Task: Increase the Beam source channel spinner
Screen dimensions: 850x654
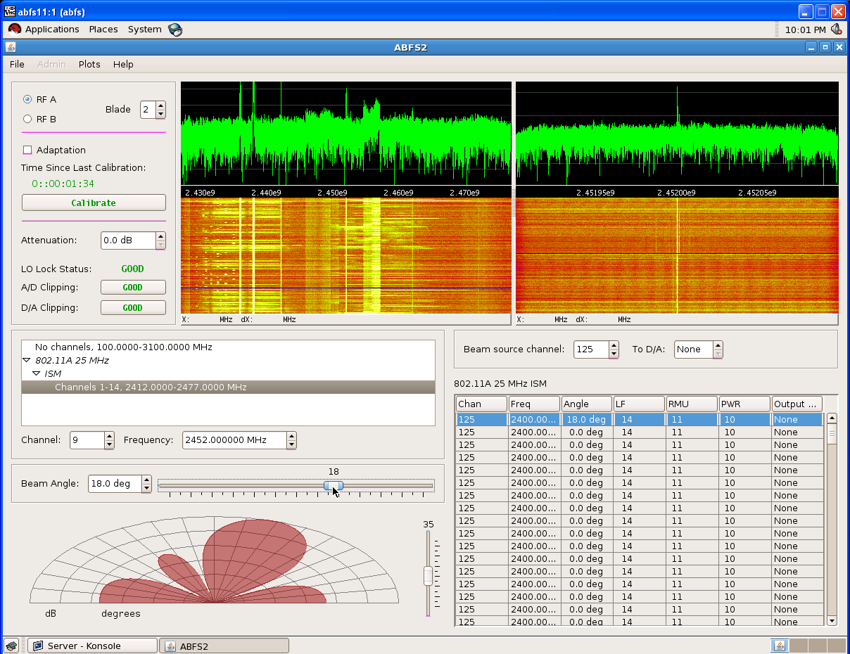Action: (614, 345)
